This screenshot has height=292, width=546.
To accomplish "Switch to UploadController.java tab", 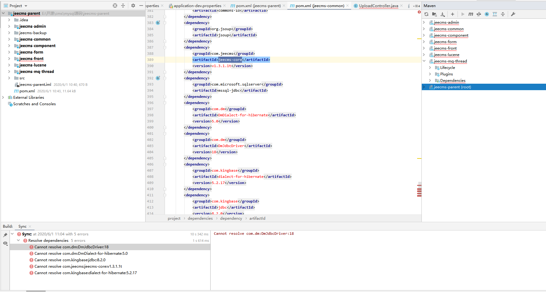I will tap(378, 6).
